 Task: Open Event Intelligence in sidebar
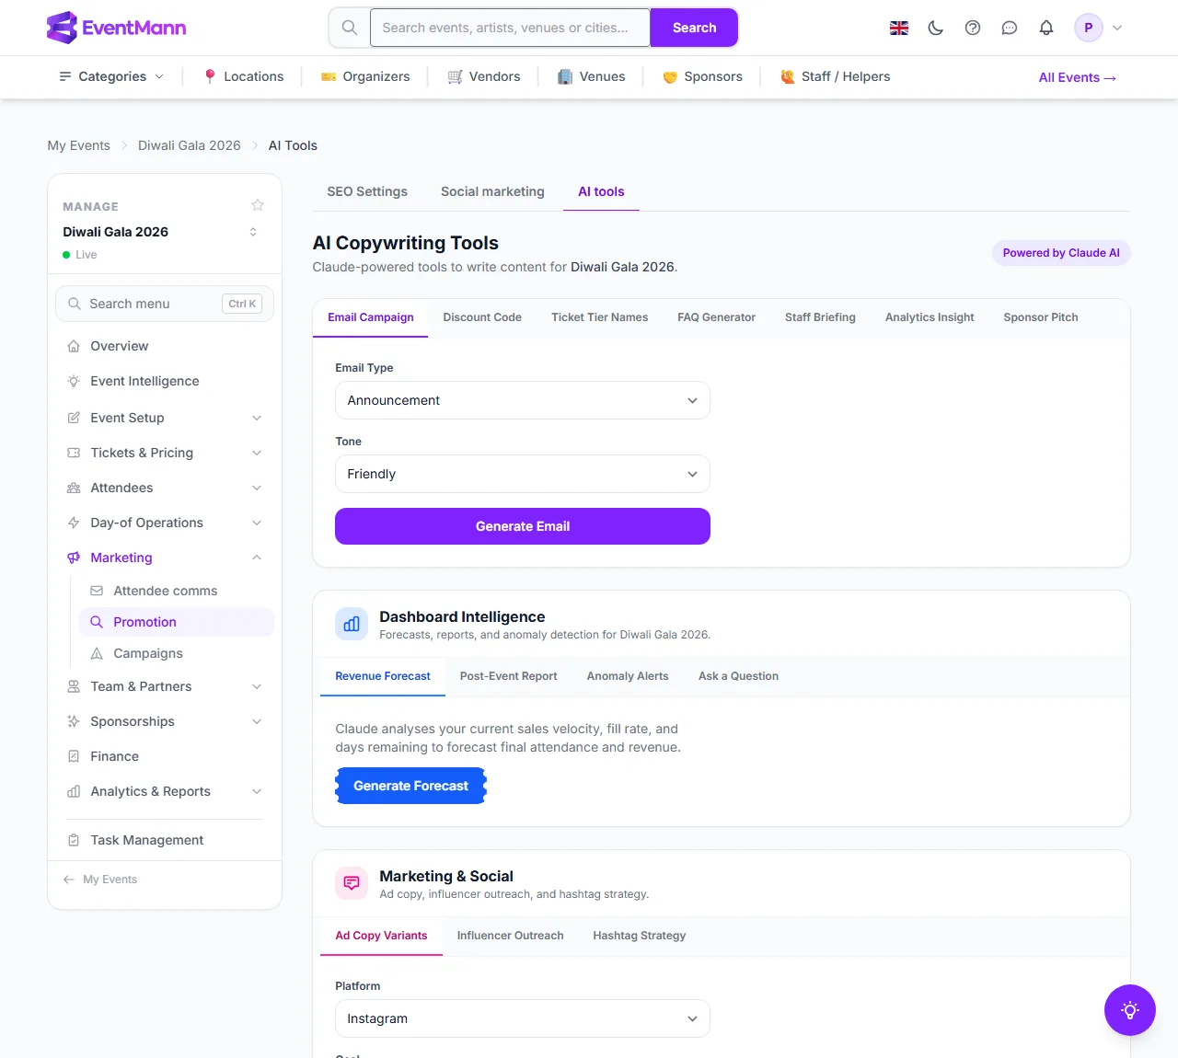pyautogui.click(x=165, y=381)
